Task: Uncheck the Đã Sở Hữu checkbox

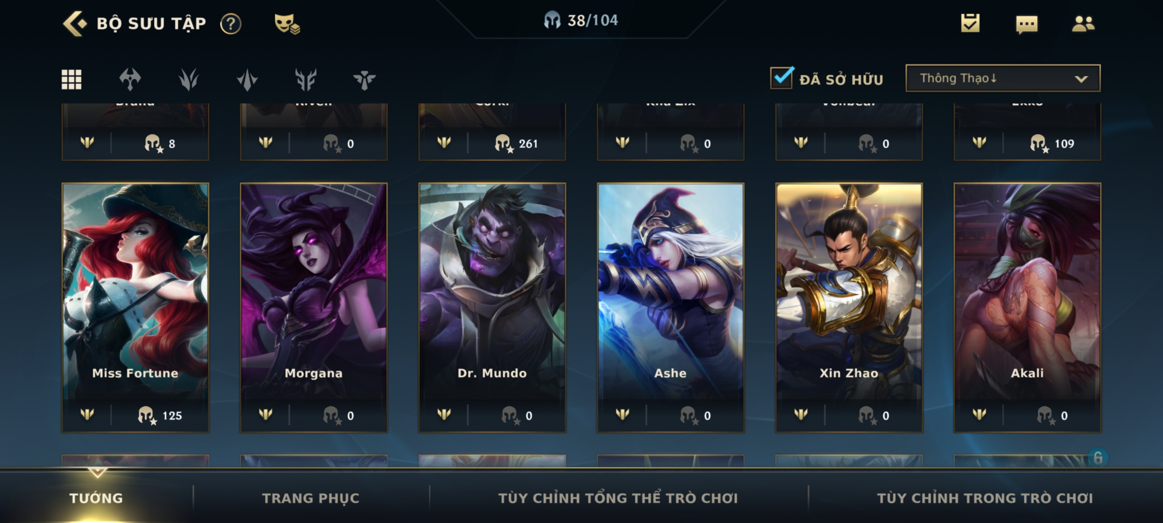Action: click(782, 77)
